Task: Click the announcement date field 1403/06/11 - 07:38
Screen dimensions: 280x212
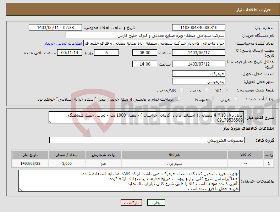Action: point(55,28)
